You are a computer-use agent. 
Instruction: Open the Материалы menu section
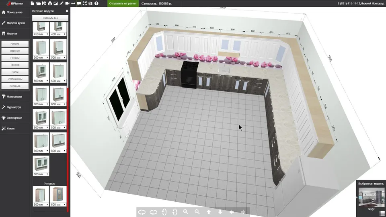[15, 97]
